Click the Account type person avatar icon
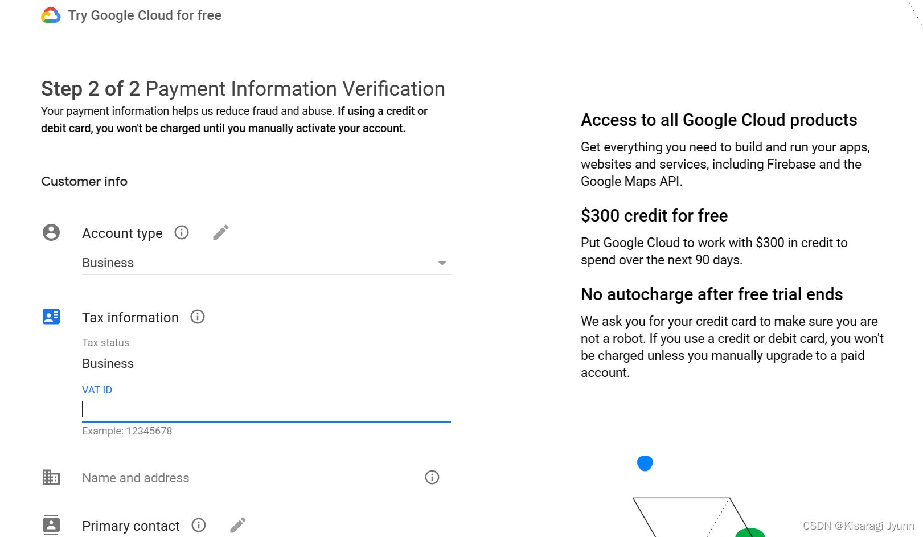Viewport: 923px width, 537px height. 51,232
